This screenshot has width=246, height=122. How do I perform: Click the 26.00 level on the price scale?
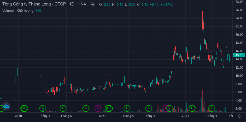pos(239,10)
